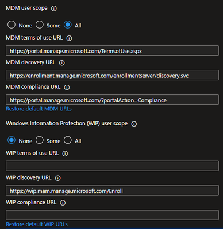Click into the MDM discovery URL field
The image size is (223, 229).
pyautogui.click(x=112, y=75)
